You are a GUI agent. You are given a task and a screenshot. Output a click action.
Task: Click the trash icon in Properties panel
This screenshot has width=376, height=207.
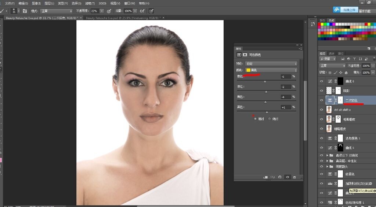point(294,177)
